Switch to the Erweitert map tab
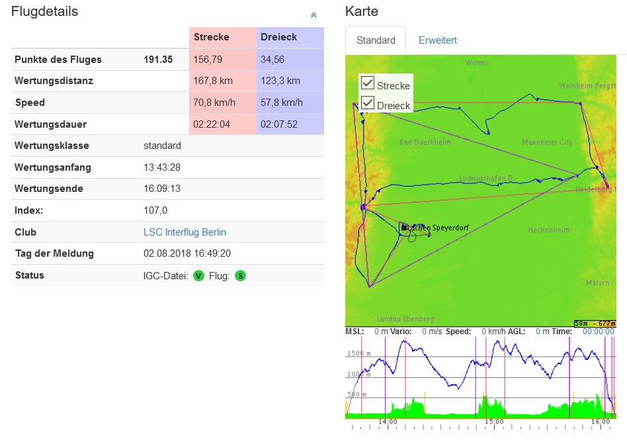Image resolution: width=627 pixels, height=448 pixels. pyautogui.click(x=437, y=40)
